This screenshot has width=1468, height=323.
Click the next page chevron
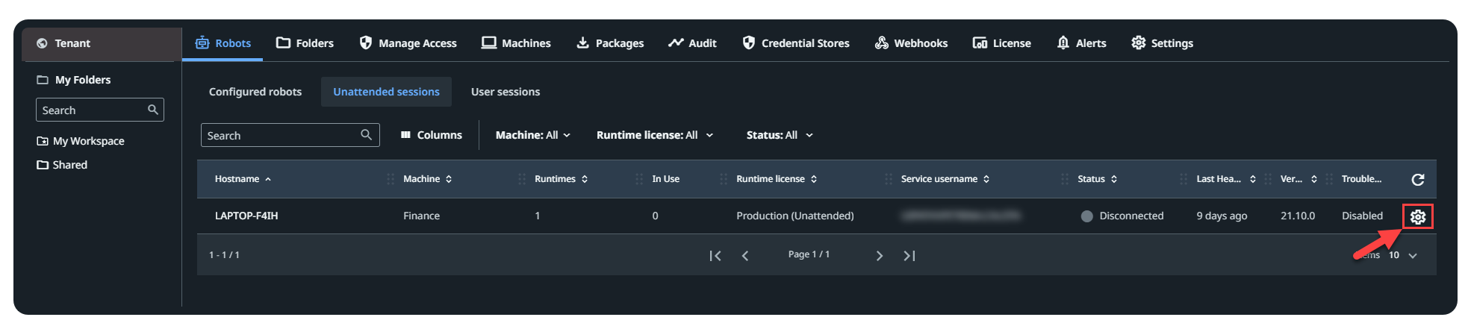pos(879,255)
